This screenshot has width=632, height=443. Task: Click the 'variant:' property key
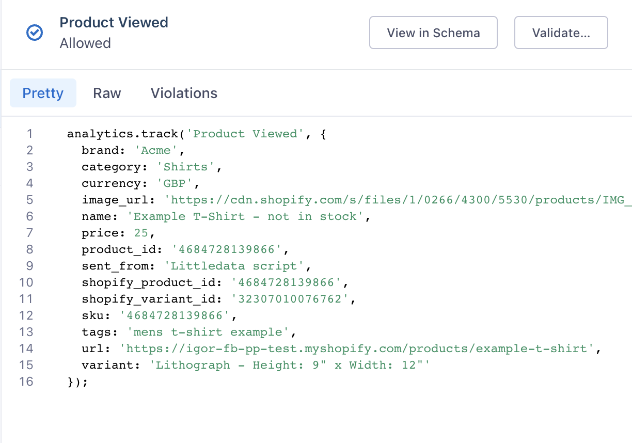click(x=112, y=365)
